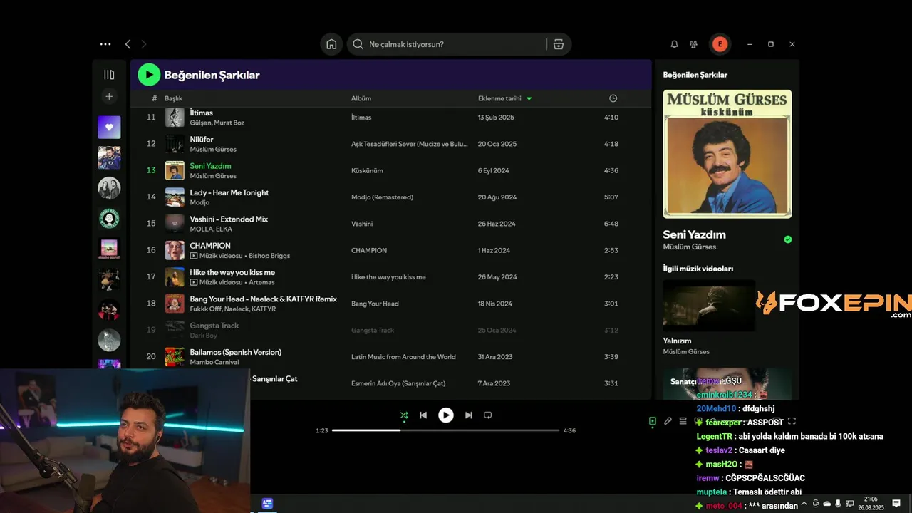Create a playlist with the plus button
Image resolution: width=912 pixels, height=513 pixels.
[x=109, y=96]
